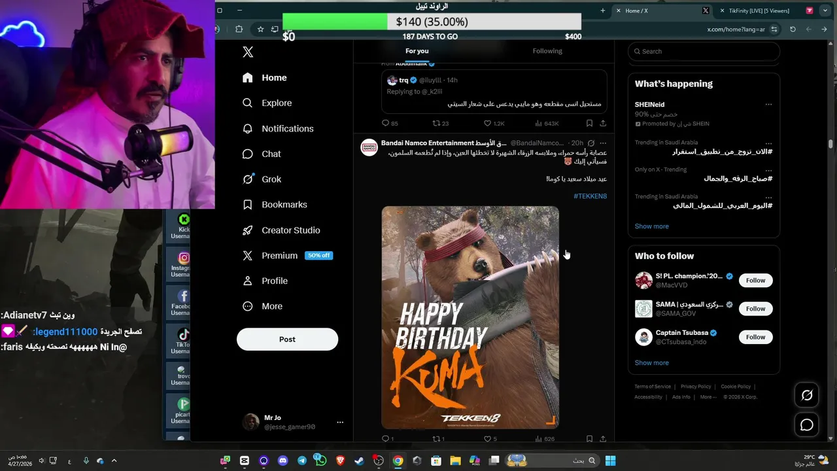The width and height of the screenshot is (837, 471).
Task: Open WhatsApp from the taskbar
Action: pyautogui.click(x=320, y=461)
